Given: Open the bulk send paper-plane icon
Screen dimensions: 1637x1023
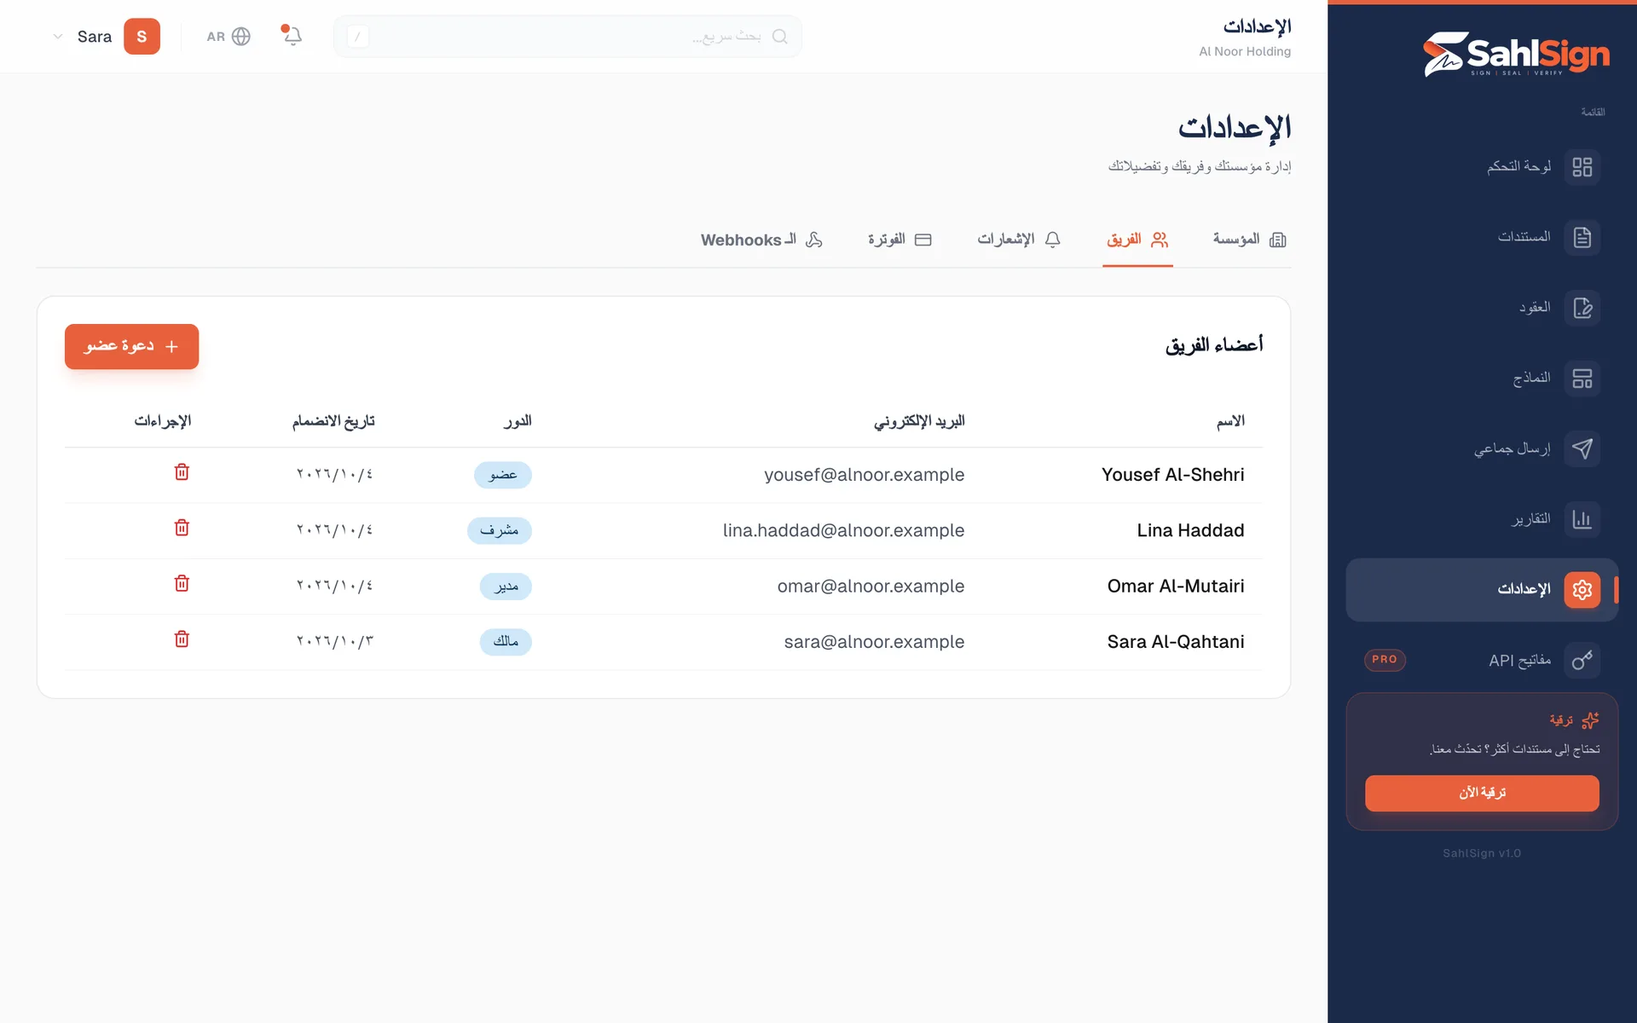Looking at the screenshot, I should click(x=1582, y=449).
